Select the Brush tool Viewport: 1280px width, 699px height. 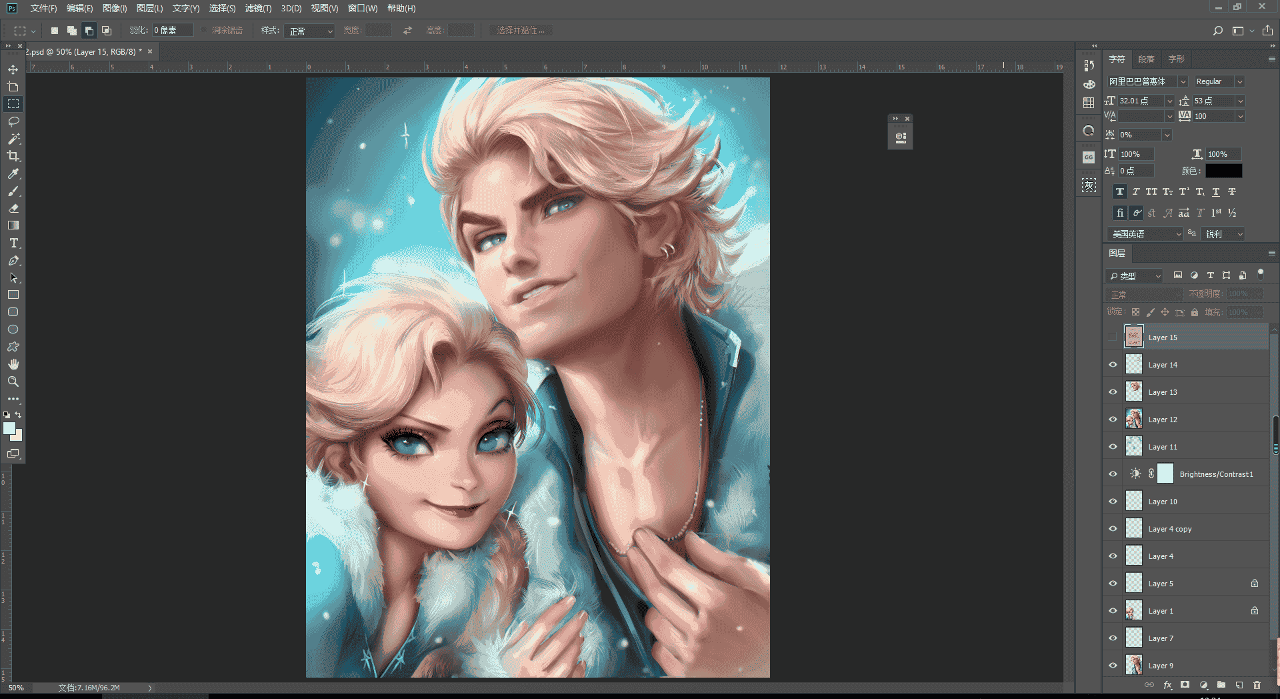coord(13,191)
